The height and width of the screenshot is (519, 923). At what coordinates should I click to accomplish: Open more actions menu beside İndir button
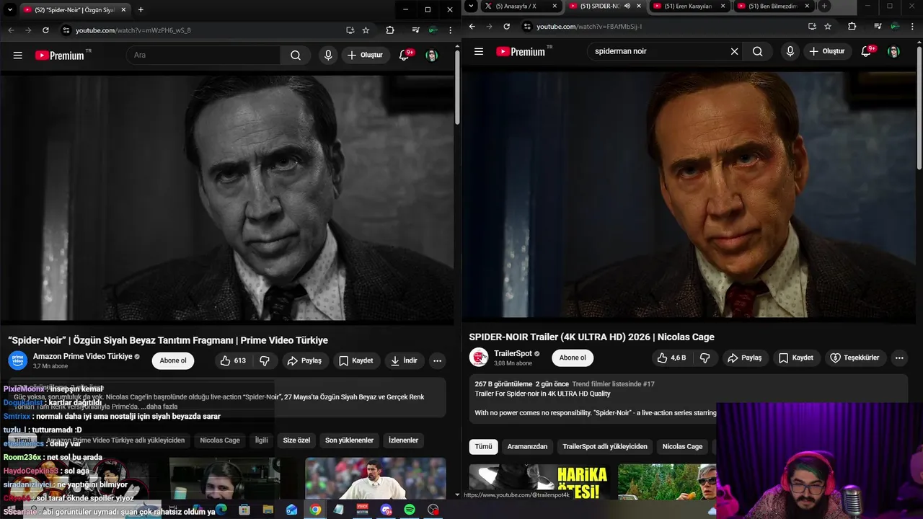tap(437, 360)
